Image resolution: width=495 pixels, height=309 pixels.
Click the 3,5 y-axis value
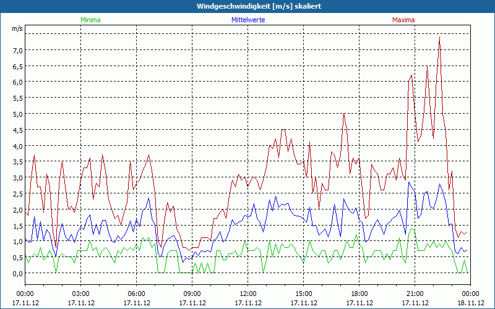point(17,162)
